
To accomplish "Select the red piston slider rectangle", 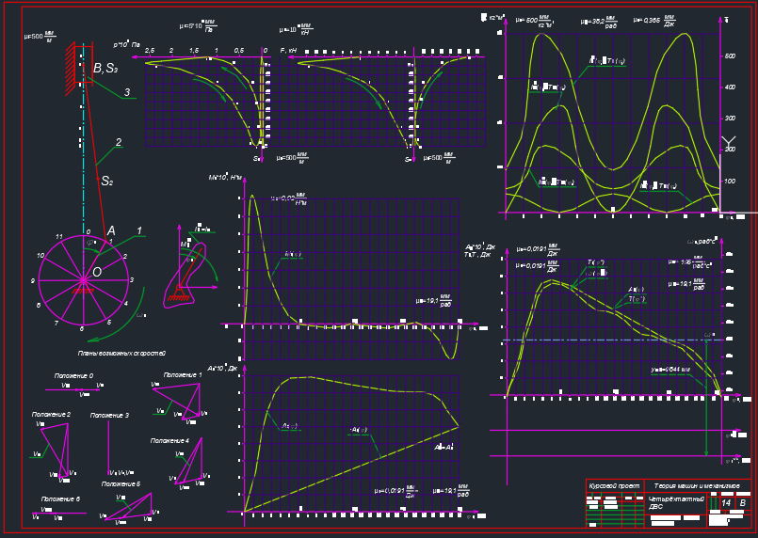I will coord(84,63).
